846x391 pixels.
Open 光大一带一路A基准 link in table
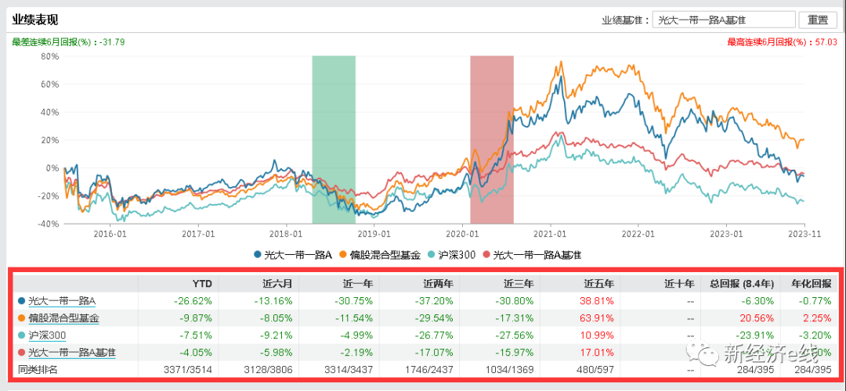pyautogui.click(x=71, y=353)
